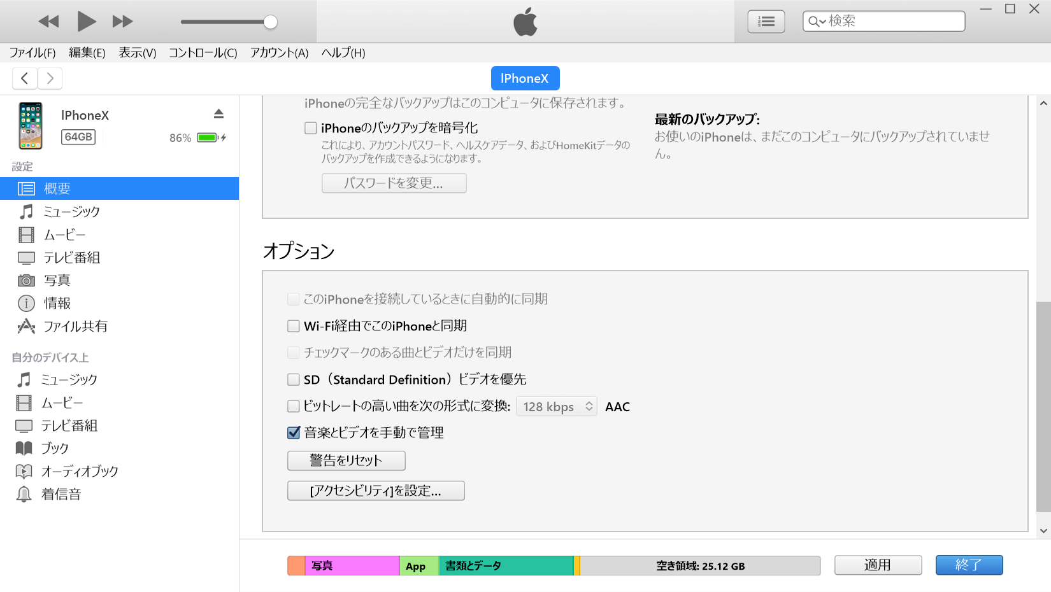The image size is (1051, 592).
Task: Open the 128 kbps bitrate dropdown
Action: [x=557, y=406]
